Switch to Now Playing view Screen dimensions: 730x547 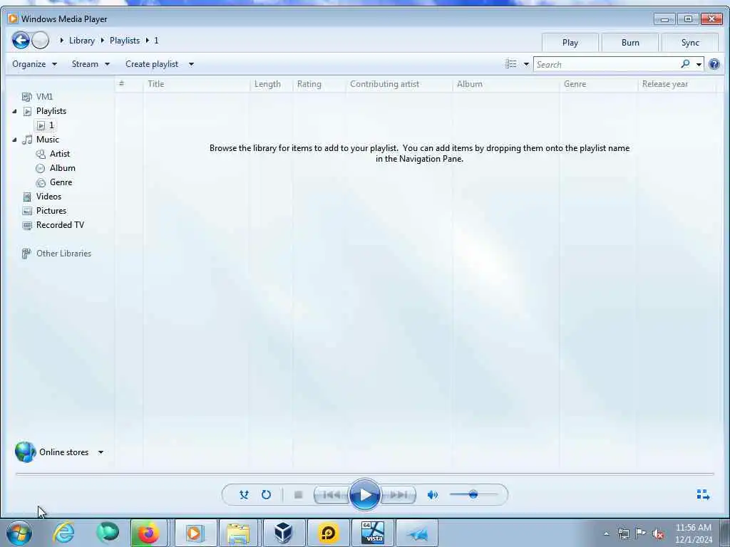703,494
